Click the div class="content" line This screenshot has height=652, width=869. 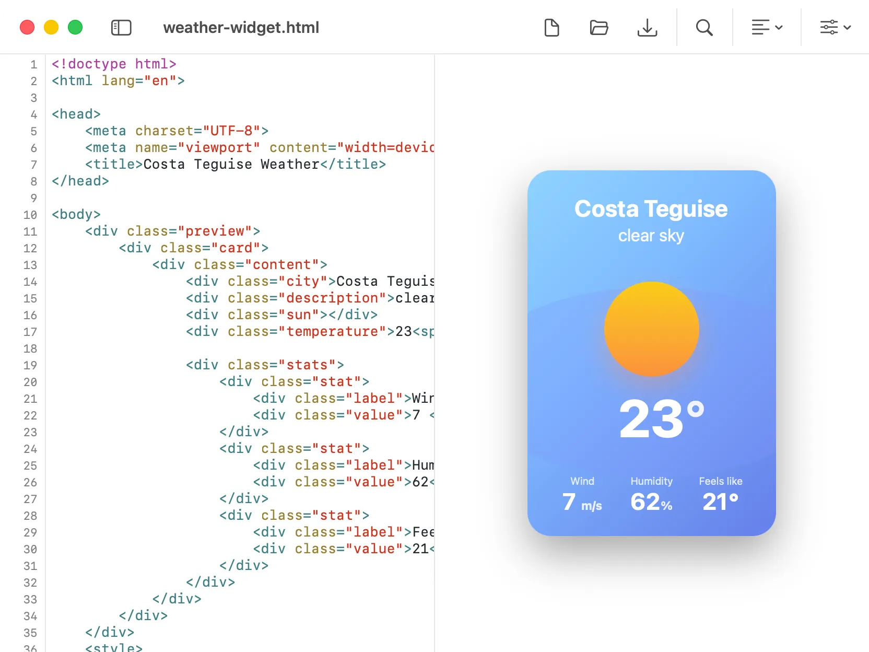click(x=240, y=264)
